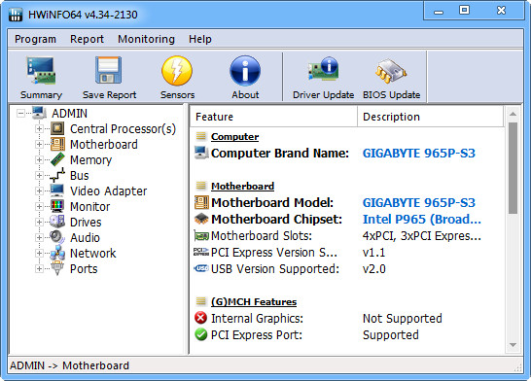Click the About info icon
Screen dimensions: 531x381
pos(245,71)
